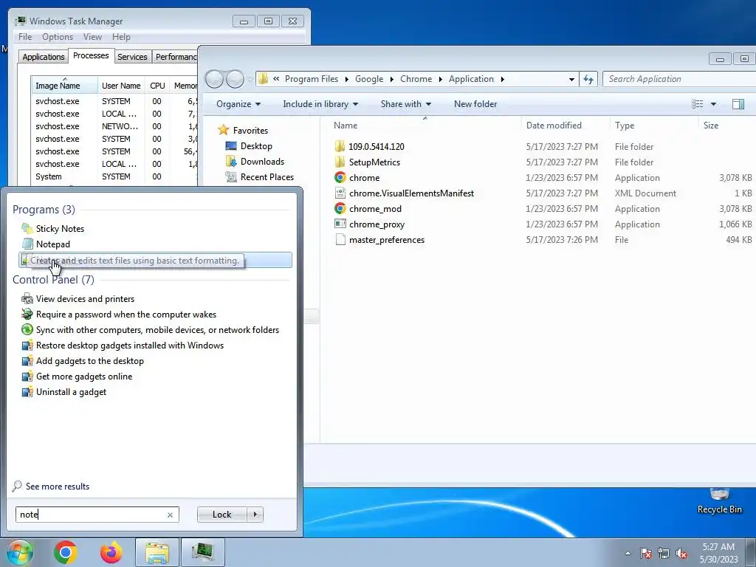Viewport: 756px width, 567px height.
Task: Toggle the preview pane icon in Explorer
Action: coord(738,103)
